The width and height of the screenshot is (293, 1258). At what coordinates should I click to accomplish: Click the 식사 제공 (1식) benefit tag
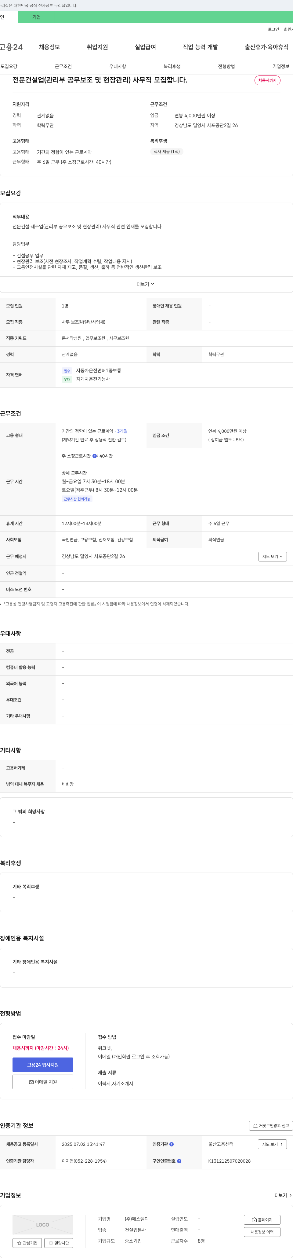[167, 151]
